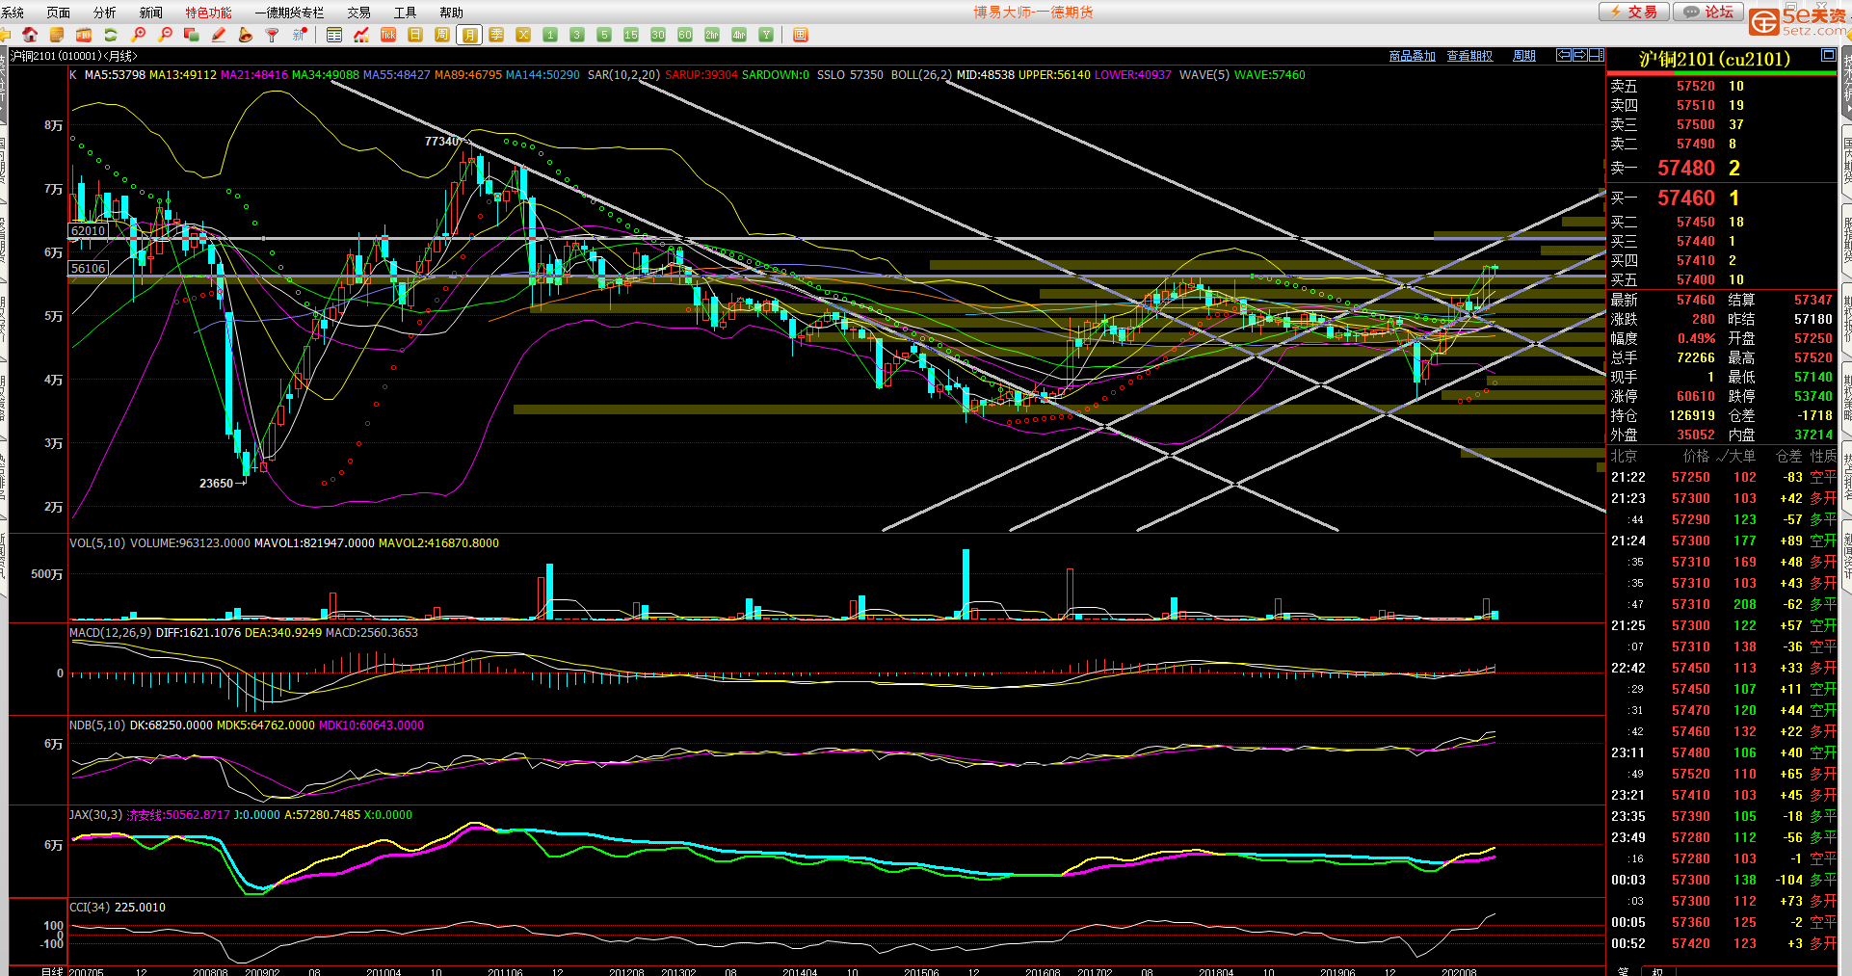Toggle the monthly 月 period button
This screenshot has height=976, width=1852.
coord(469,35)
